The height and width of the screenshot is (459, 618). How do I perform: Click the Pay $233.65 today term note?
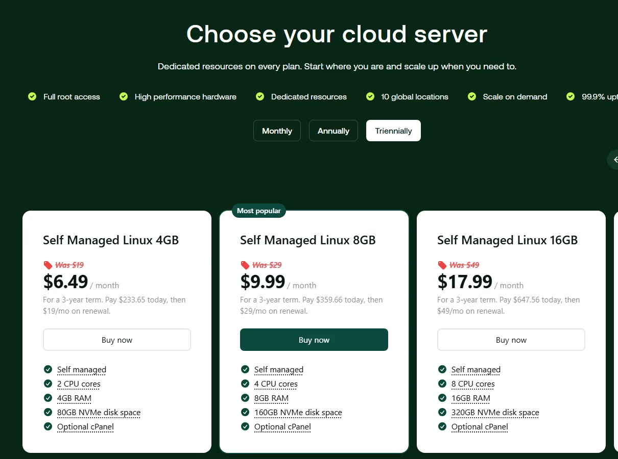coord(114,305)
